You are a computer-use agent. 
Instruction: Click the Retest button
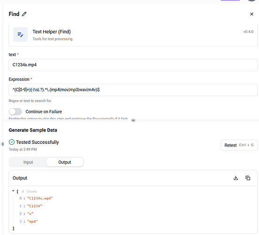pyautogui.click(x=239, y=145)
